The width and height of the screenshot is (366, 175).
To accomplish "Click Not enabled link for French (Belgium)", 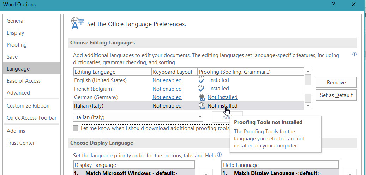I will coord(167,89).
